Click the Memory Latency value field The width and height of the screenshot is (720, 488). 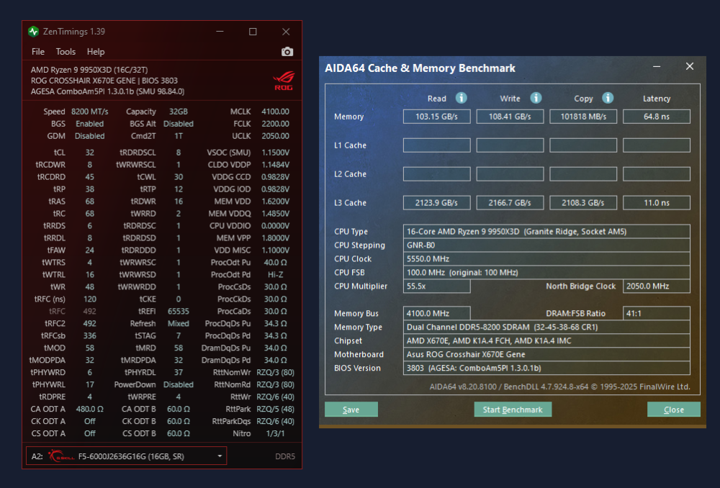click(x=656, y=117)
